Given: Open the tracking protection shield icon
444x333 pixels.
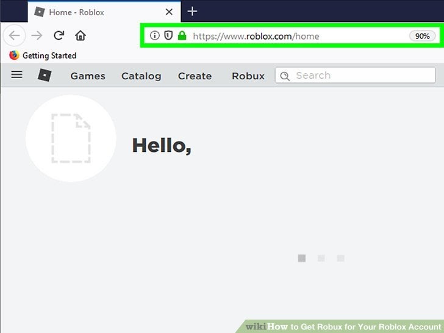Looking at the screenshot, I should click(x=168, y=35).
